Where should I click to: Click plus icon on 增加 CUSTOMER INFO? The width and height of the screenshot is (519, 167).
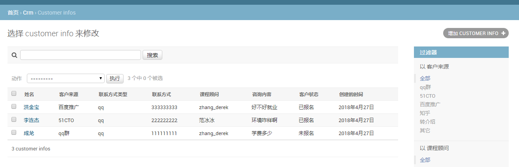(503, 33)
